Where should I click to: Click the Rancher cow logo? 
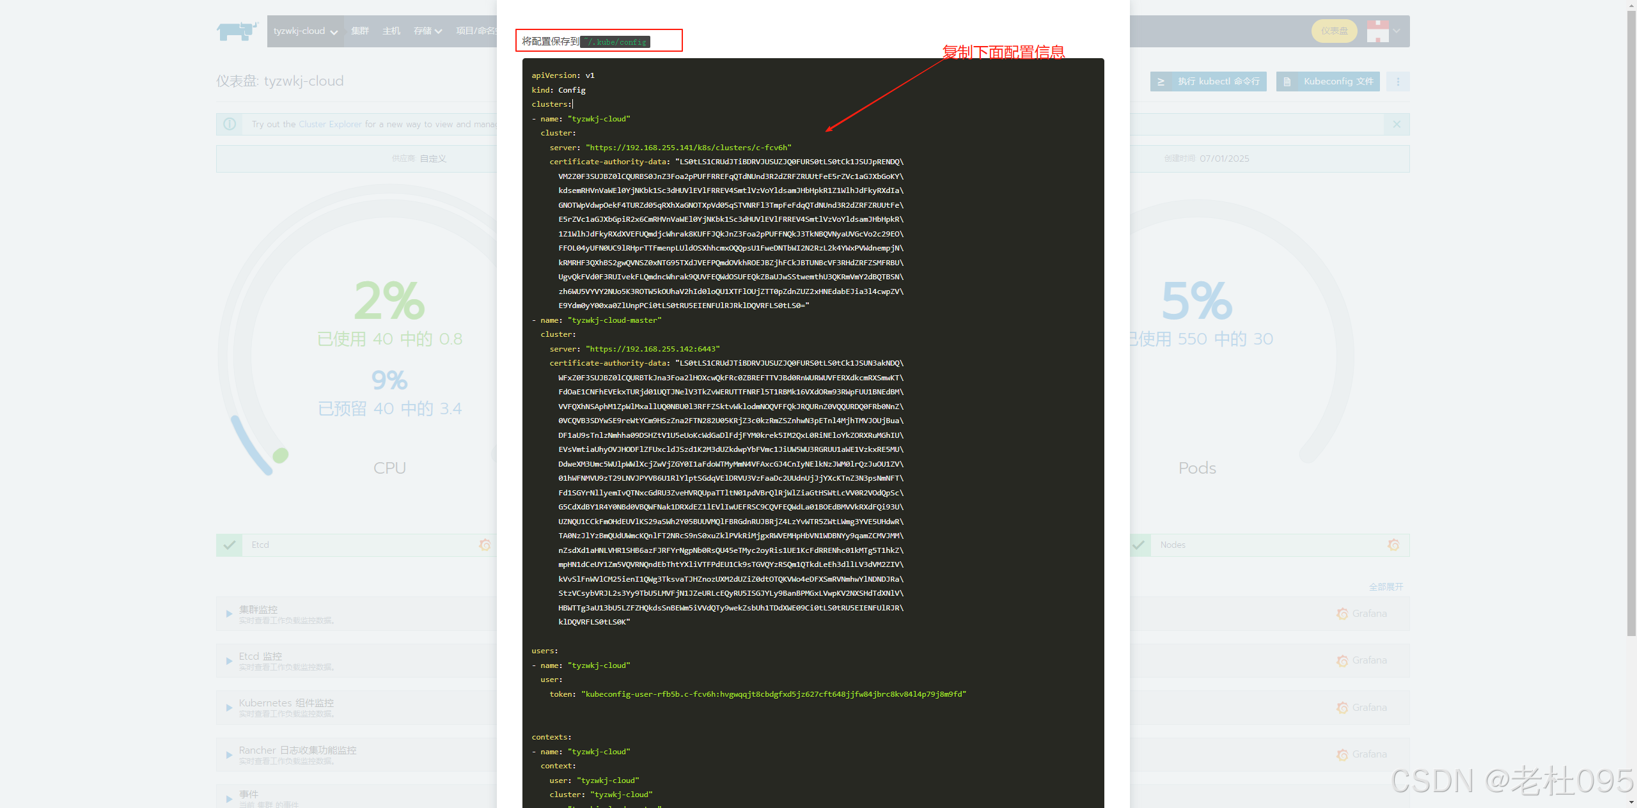pyautogui.click(x=237, y=31)
